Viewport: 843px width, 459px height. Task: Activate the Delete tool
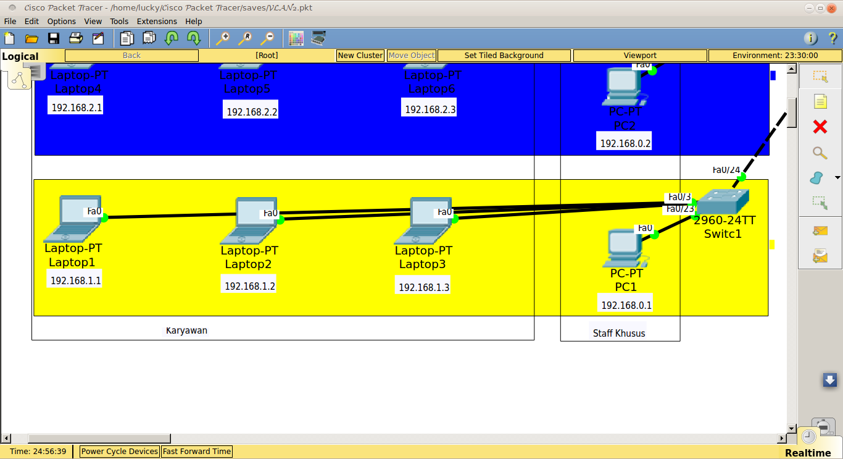(820, 127)
